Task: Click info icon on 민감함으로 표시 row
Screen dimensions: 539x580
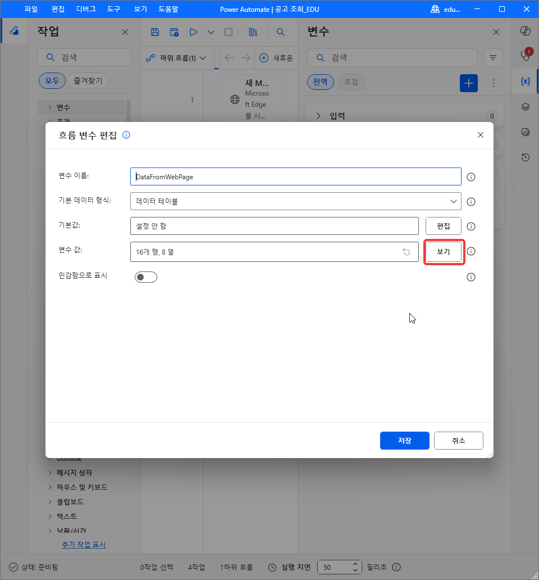Action: (471, 277)
